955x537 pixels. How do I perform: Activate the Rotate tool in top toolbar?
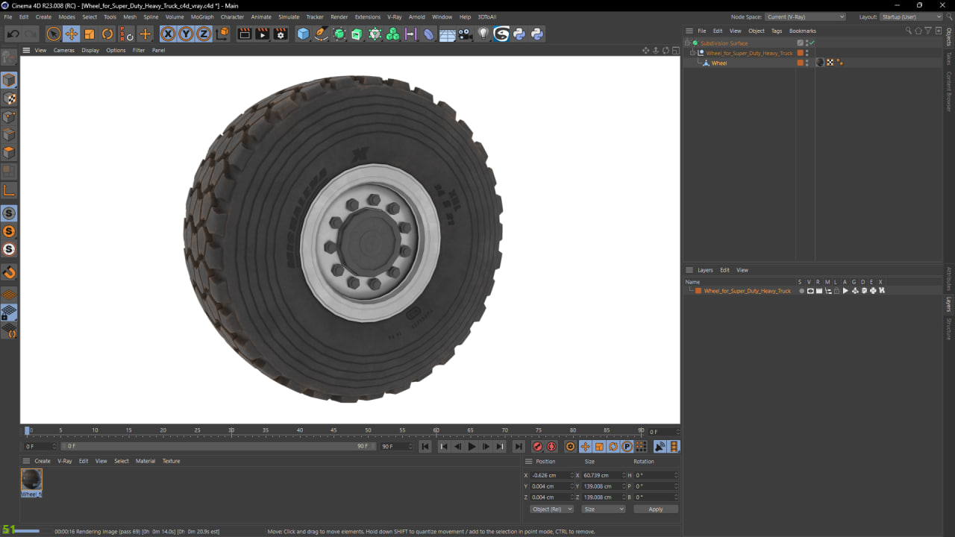[x=107, y=34]
